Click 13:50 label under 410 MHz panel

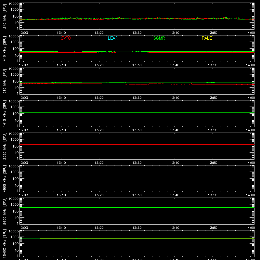pyautogui.click(x=213, y=65)
